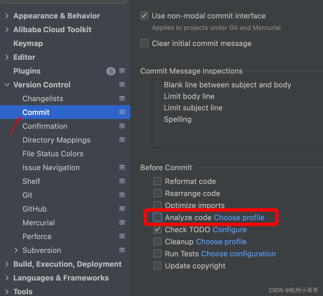Open Git settings page
This screenshot has height=296, width=323.
(x=27, y=195)
